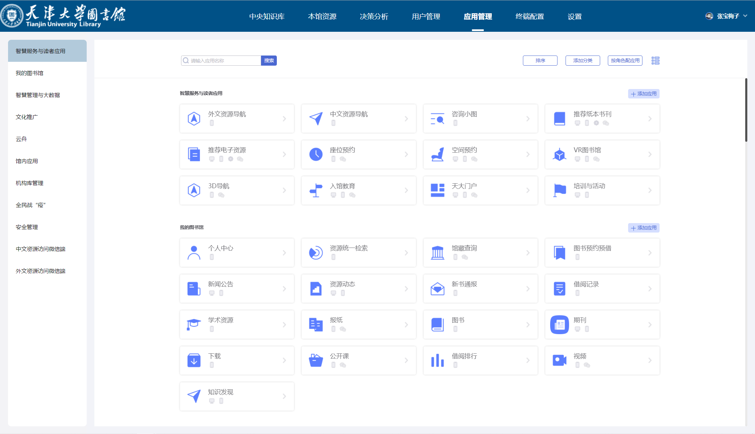Switch to list view icon
This screenshot has height=434, width=755.
pyautogui.click(x=655, y=60)
